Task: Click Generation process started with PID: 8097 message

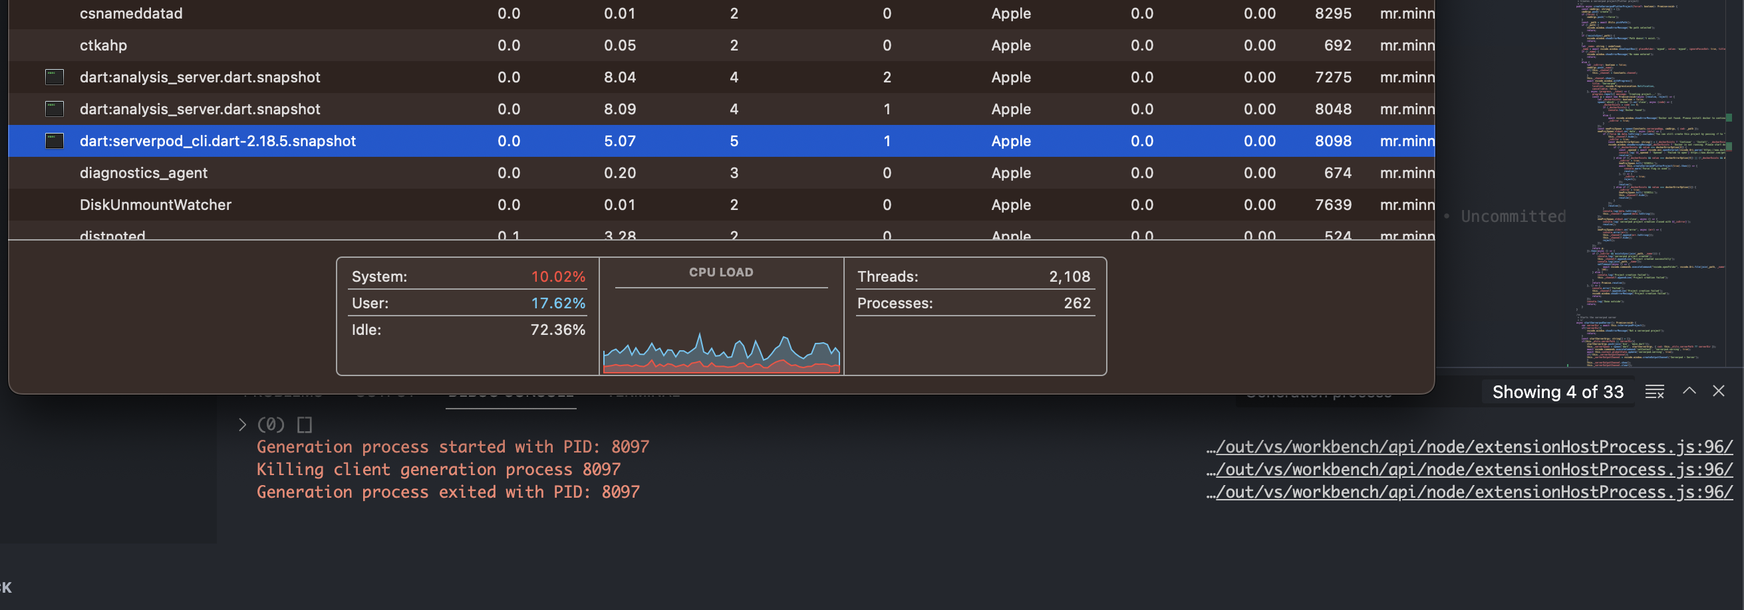Action: point(452,447)
